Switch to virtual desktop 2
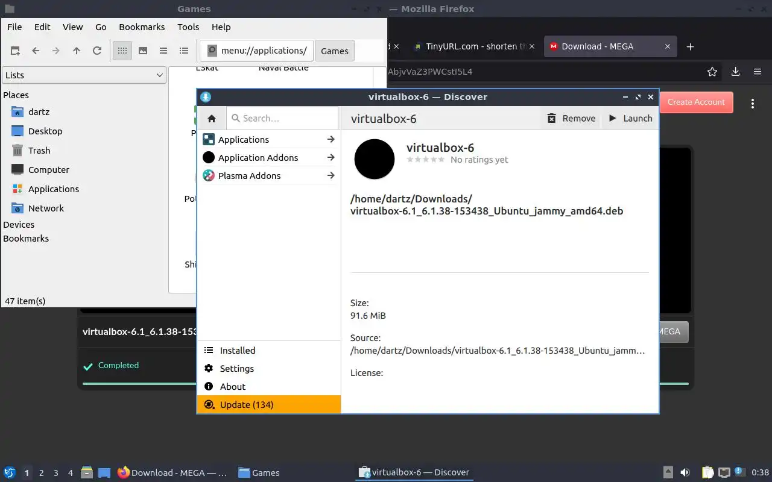The height and width of the screenshot is (482, 772). [x=41, y=473]
